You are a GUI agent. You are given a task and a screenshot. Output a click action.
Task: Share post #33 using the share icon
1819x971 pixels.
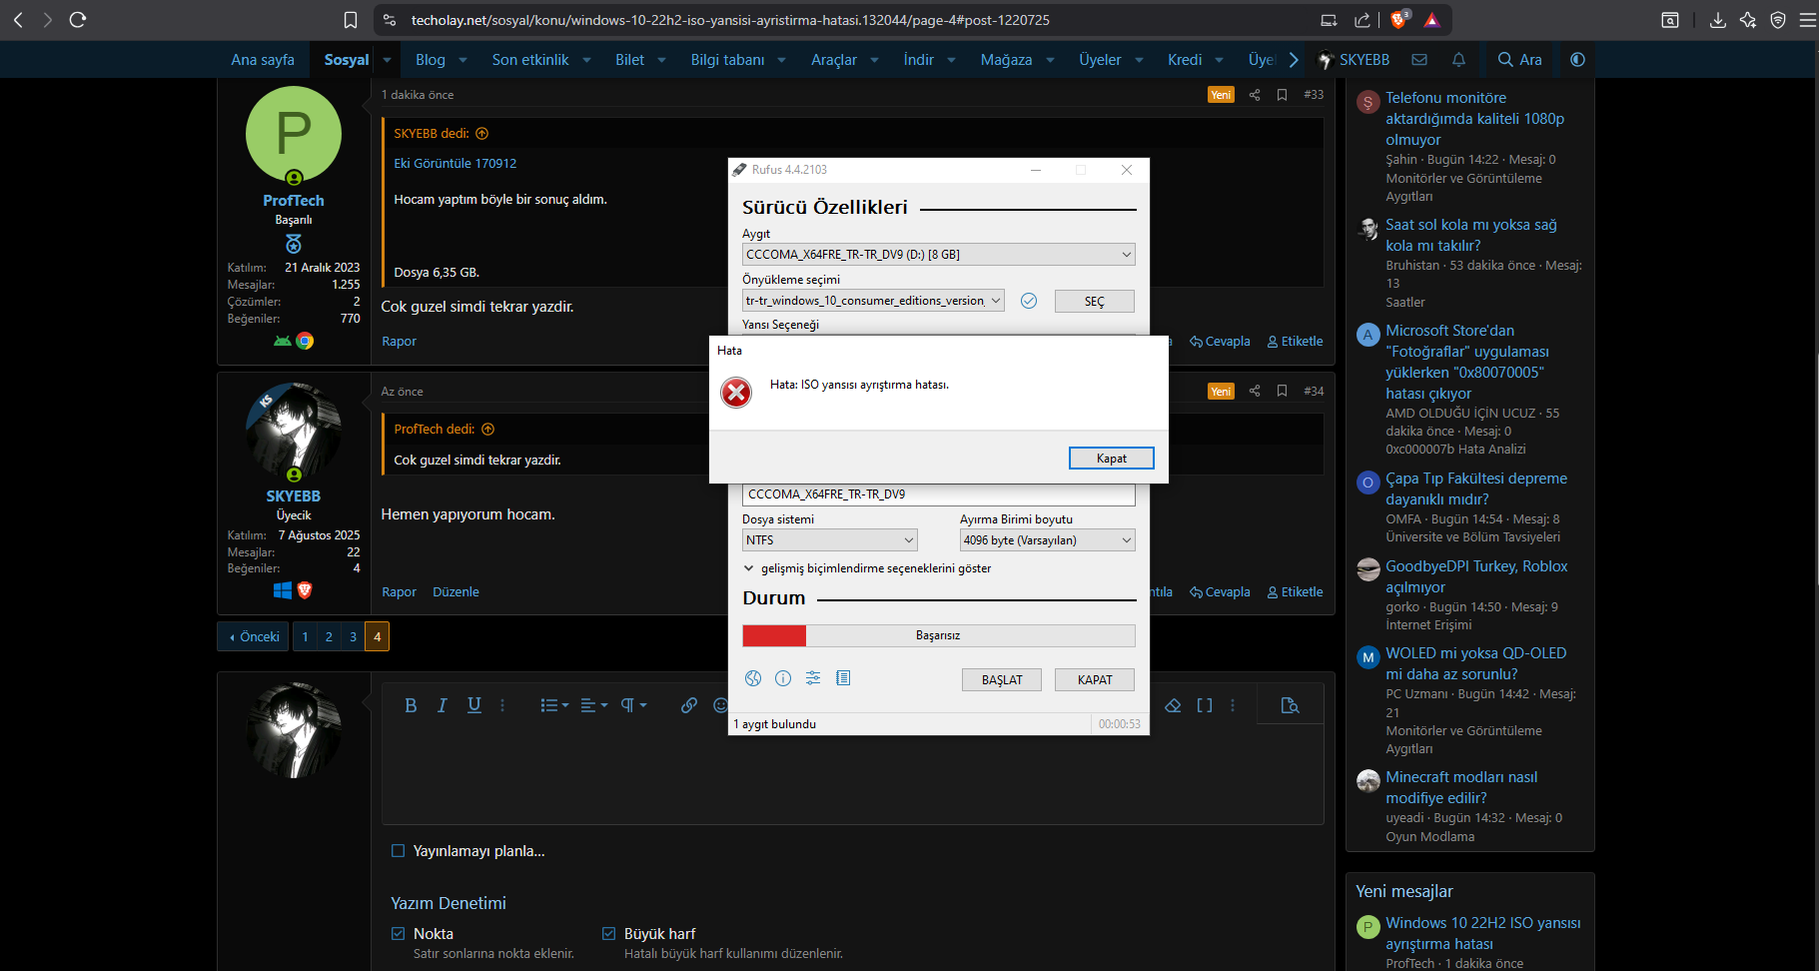1255,95
